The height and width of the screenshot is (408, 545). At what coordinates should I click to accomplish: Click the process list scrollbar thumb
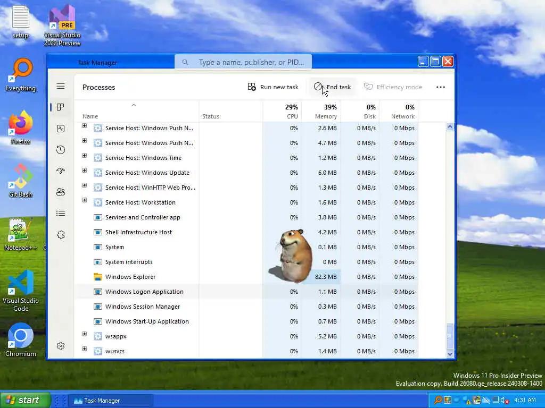click(x=450, y=336)
